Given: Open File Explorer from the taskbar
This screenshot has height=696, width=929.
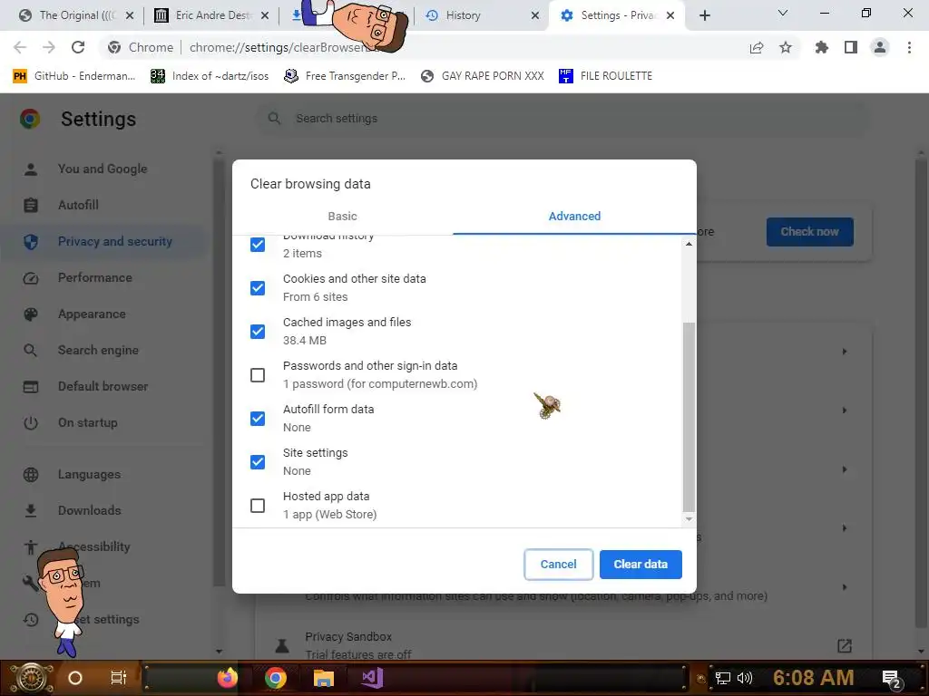Looking at the screenshot, I should point(324,678).
